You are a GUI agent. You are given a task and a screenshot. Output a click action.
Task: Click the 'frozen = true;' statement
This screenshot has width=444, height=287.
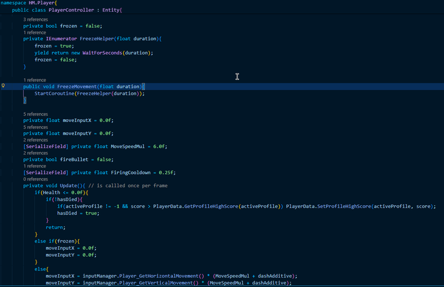[54, 46]
